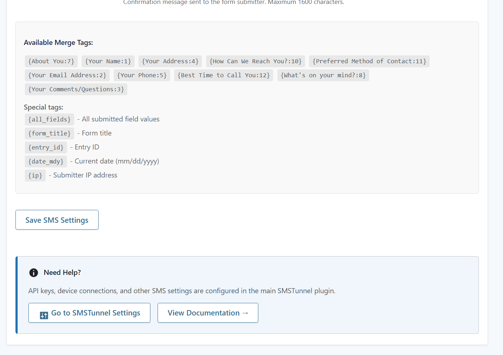503x355 pixels.
Task: Click the {form_title} special tag
Action: coord(49,133)
